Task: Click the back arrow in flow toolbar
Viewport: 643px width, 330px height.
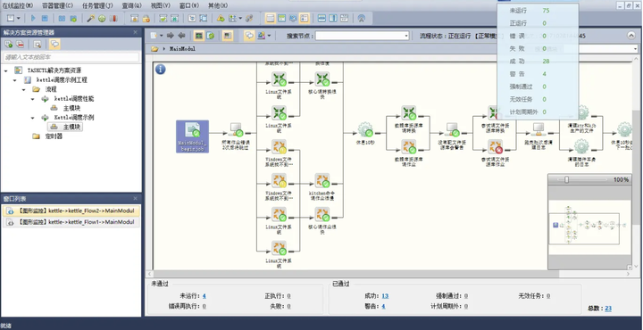Action: pos(181,36)
